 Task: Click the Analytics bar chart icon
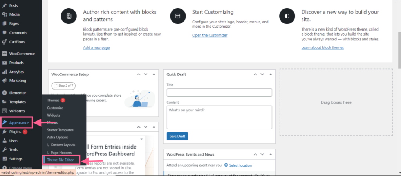[4, 72]
